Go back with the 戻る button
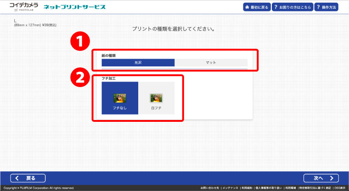This screenshot has width=349, height=191. 28,178
